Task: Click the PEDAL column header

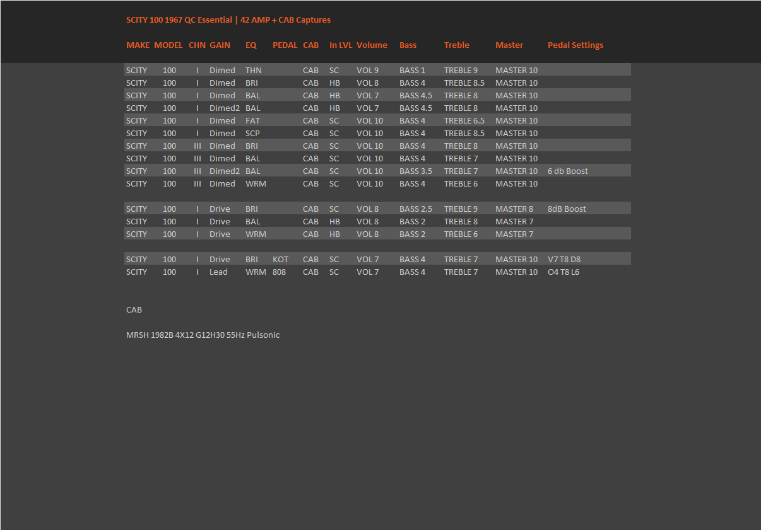Action: 285,45
